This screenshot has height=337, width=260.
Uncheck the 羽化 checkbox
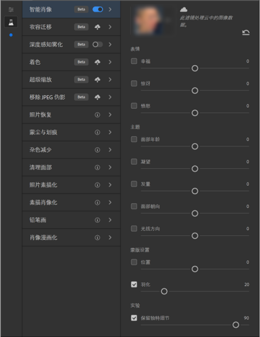pyautogui.click(x=134, y=284)
